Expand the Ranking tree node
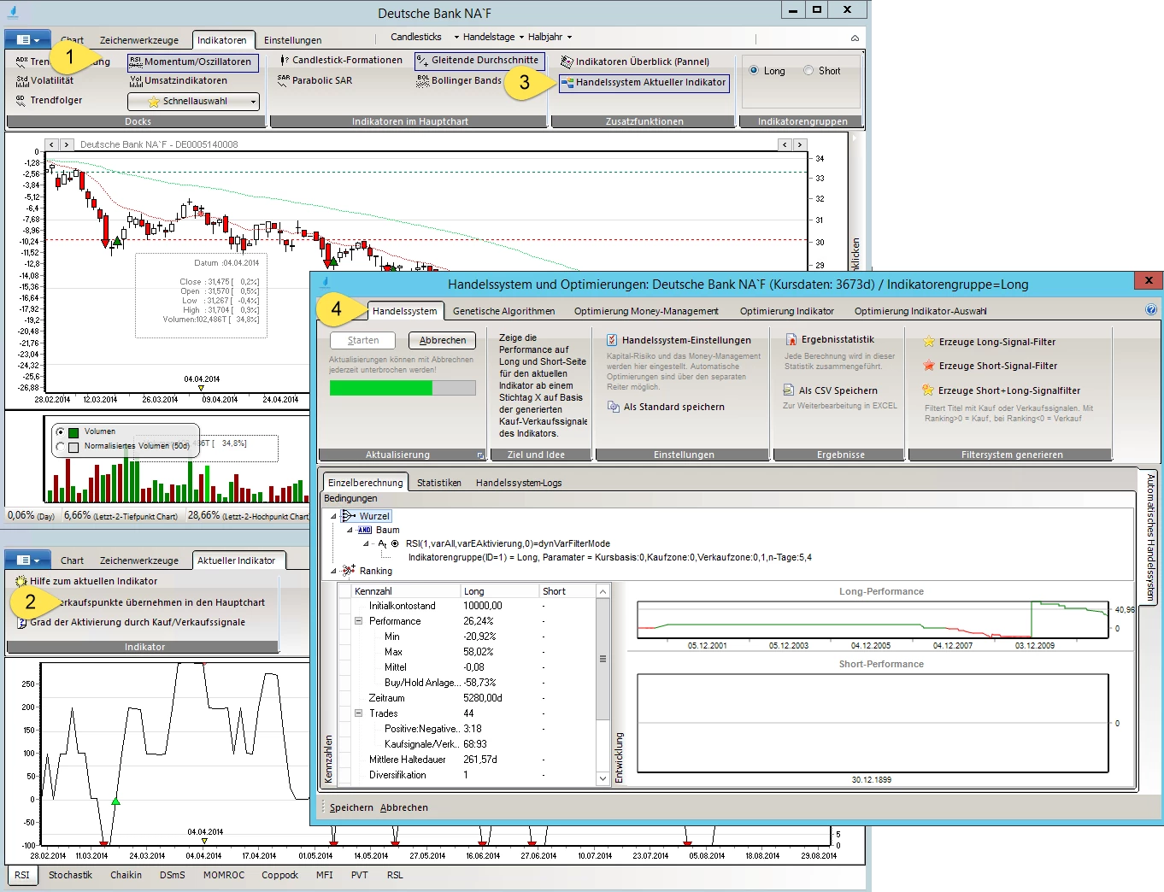Screen dimensions: 1164x892 pyautogui.click(x=333, y=571)
